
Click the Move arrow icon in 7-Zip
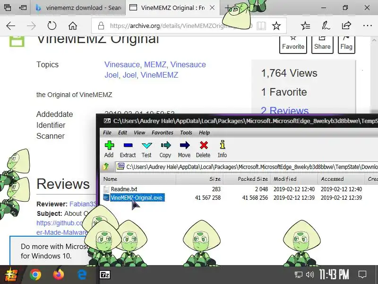coord(184,145)
